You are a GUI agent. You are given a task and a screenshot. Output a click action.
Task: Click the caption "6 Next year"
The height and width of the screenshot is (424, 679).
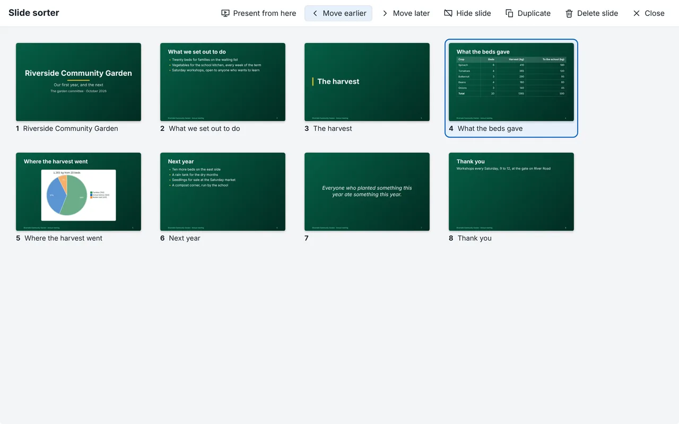point(180,238)
